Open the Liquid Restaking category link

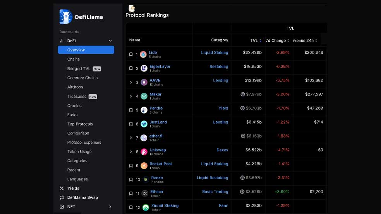tap(212, 178)
